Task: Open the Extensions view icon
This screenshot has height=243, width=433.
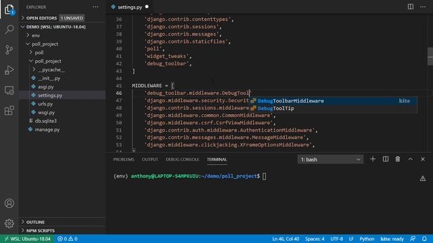Action: coord(9,111)
